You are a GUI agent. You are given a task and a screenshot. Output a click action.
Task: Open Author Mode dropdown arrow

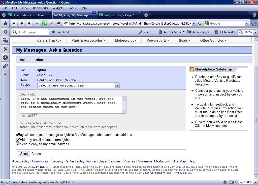click(x=184, y=32)
